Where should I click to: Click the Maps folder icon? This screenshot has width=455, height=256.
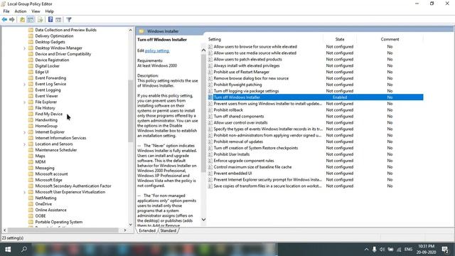[x=31, y=156]
